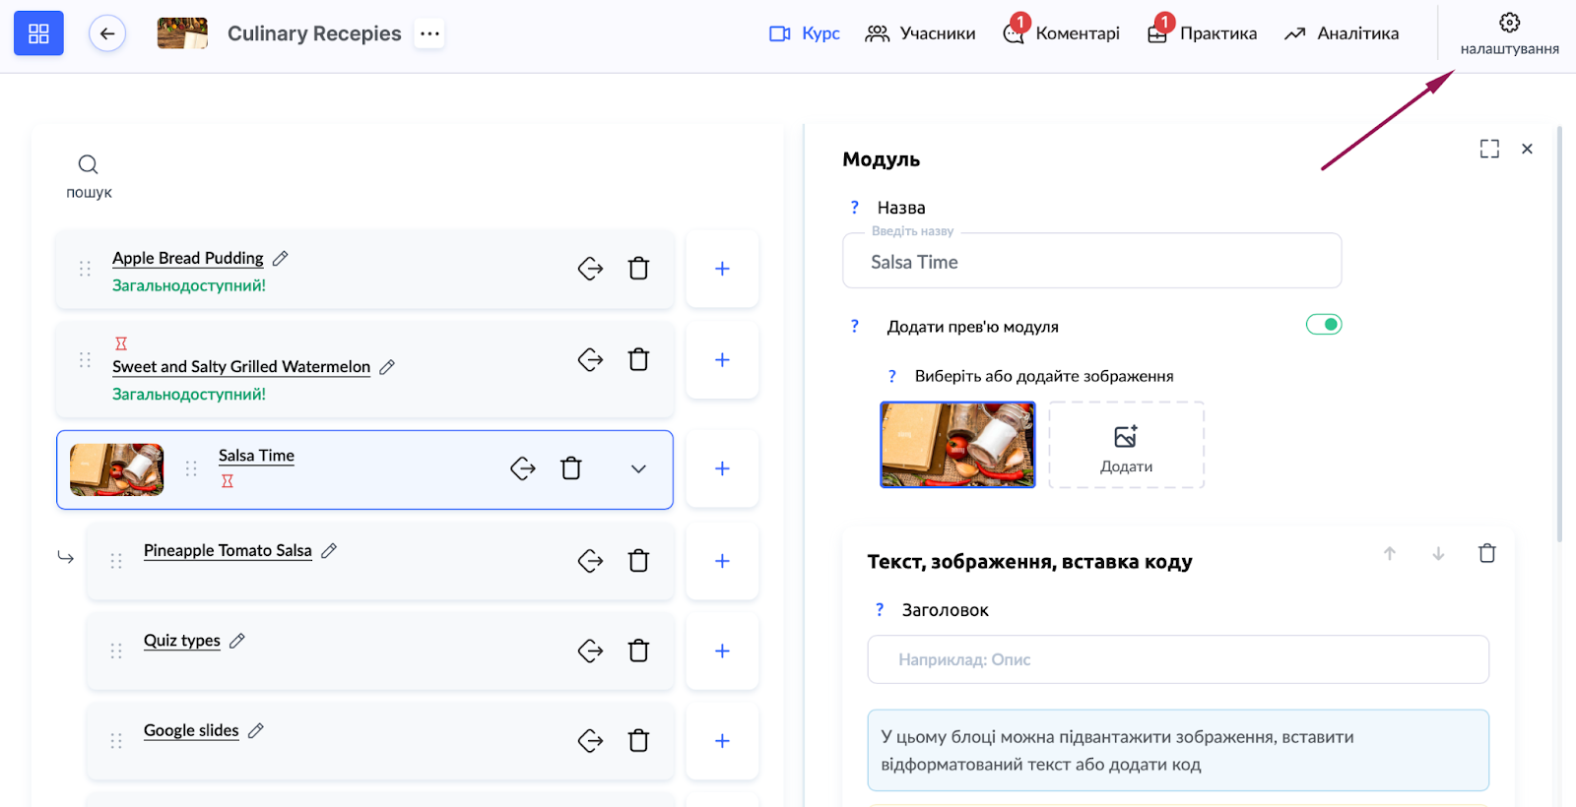Image resolution: width=1576 pixels, height=807 pixels.
Task: Click Додати to add an image
Action: click(1126, 446)
